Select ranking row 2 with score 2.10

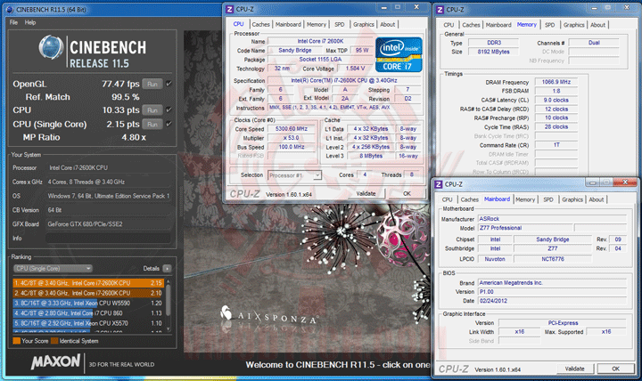88,293
